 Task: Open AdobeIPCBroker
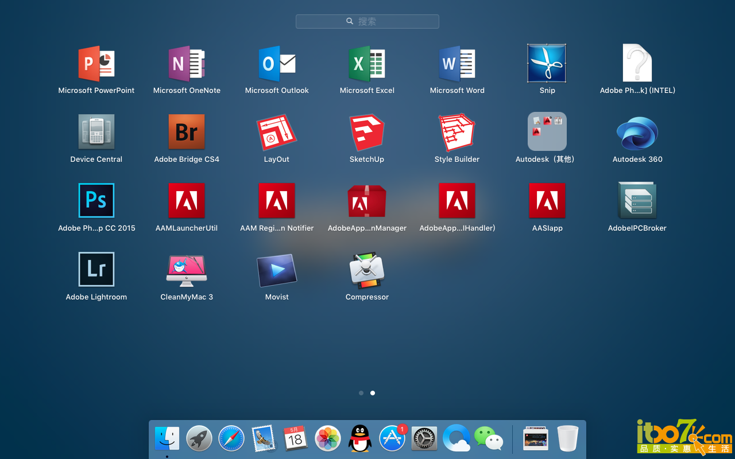click(637, 200)
